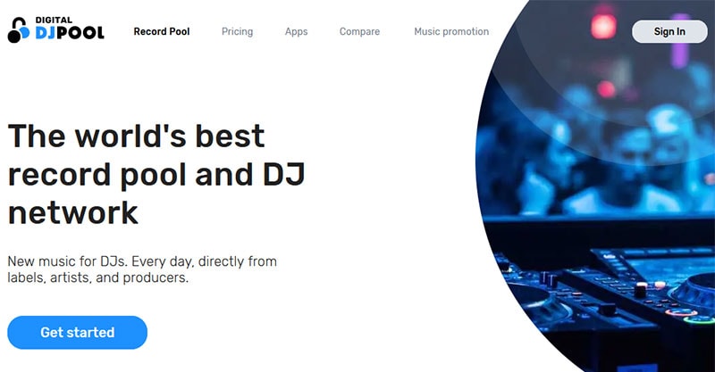This screenshot has width=715, height=372.
Task: Click the text "New music for DJs. Every day, directly from labels, artists, and producers."
Action: pyautogui.click(x=142, y=269)
